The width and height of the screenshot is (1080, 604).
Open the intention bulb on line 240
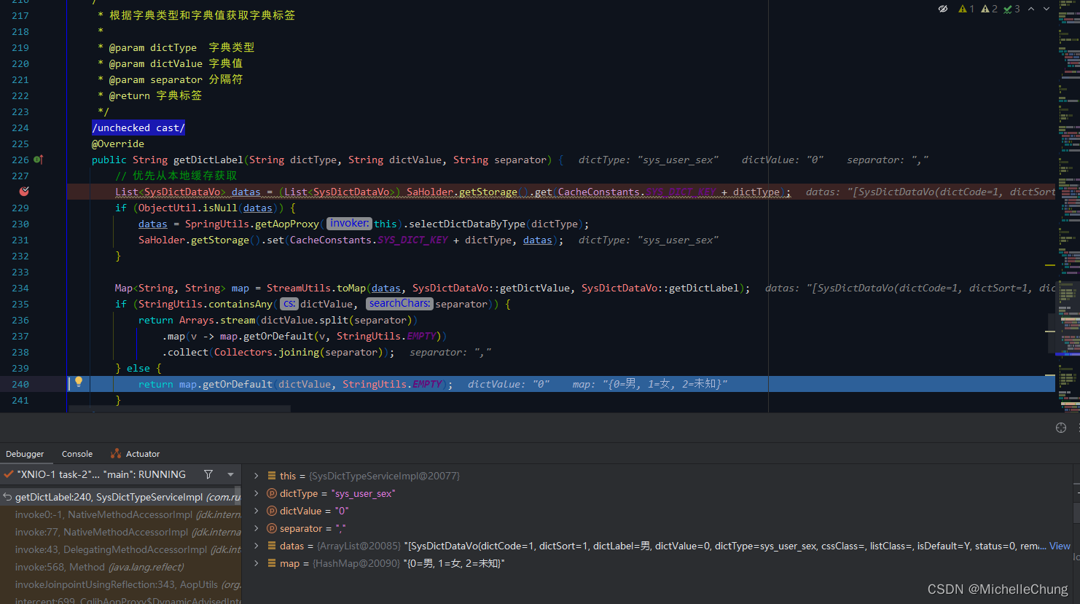(x=79, y=383)
